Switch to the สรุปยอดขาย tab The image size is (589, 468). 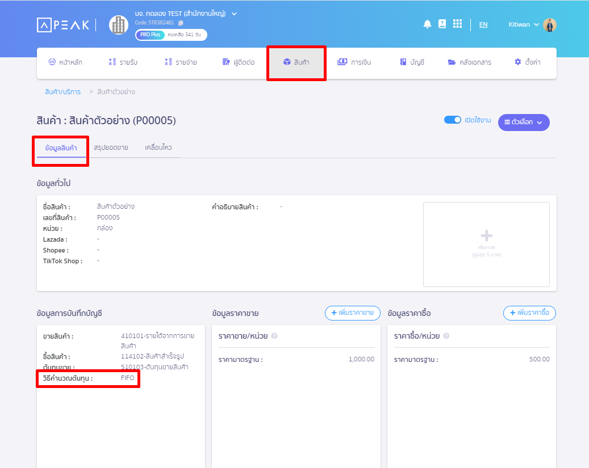(111, 147)
